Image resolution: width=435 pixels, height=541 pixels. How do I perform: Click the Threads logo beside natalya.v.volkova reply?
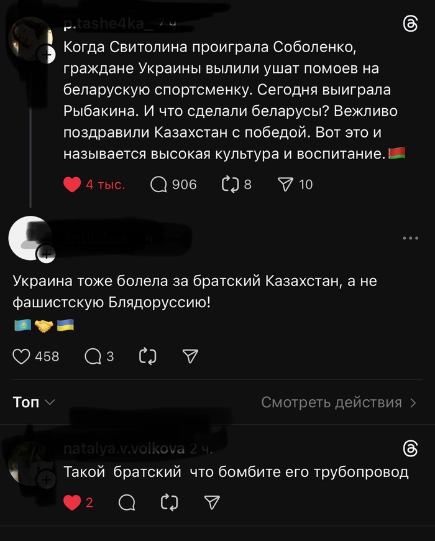[410, 449]
